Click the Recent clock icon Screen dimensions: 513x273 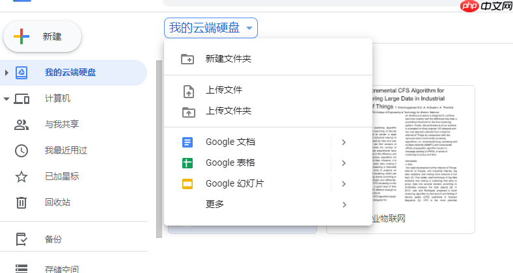[21, 151]
